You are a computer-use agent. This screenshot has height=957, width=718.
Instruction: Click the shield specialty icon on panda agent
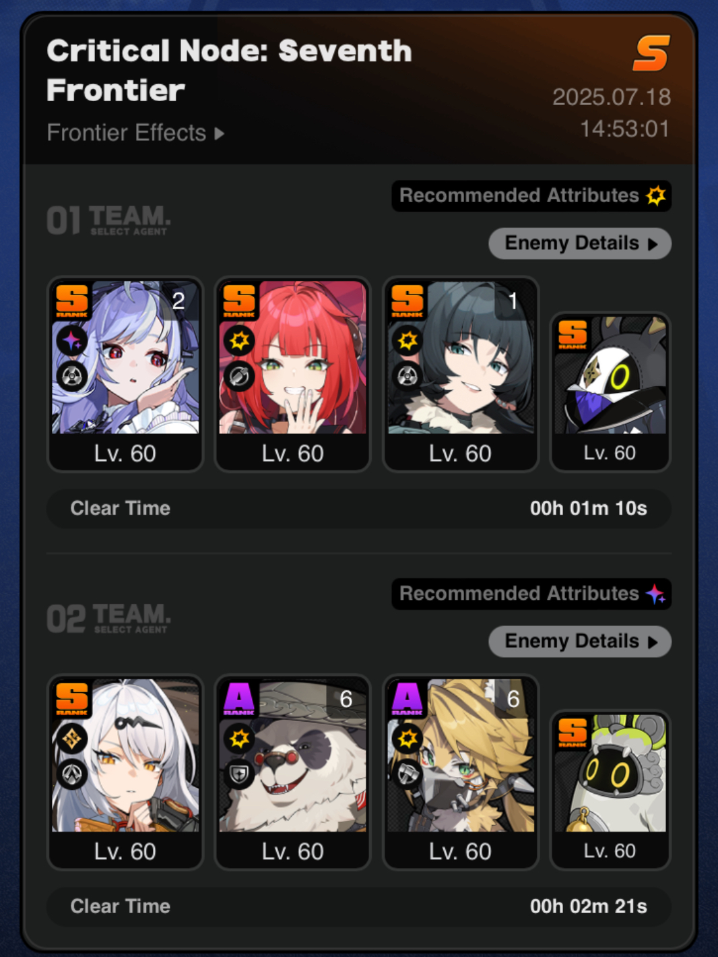pos(240,774)
